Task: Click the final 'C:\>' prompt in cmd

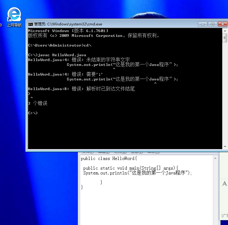Action: point(33,113)
